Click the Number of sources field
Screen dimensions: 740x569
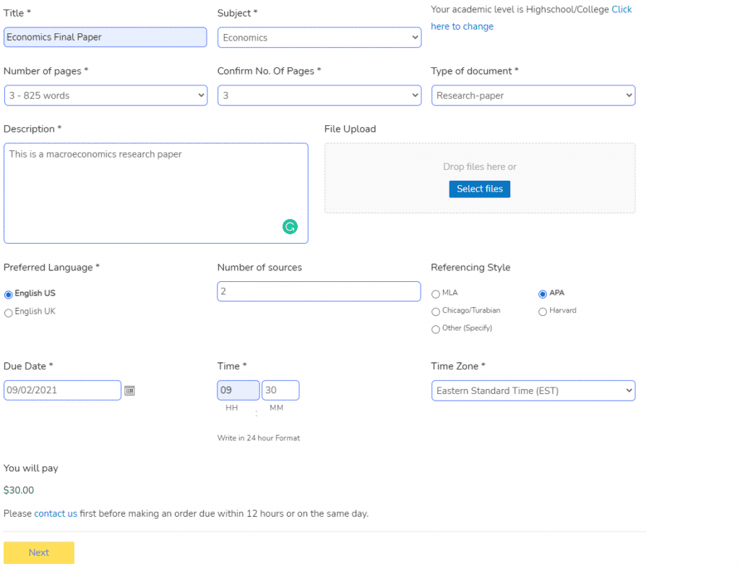pyautogui.click(x=319, y=291)
